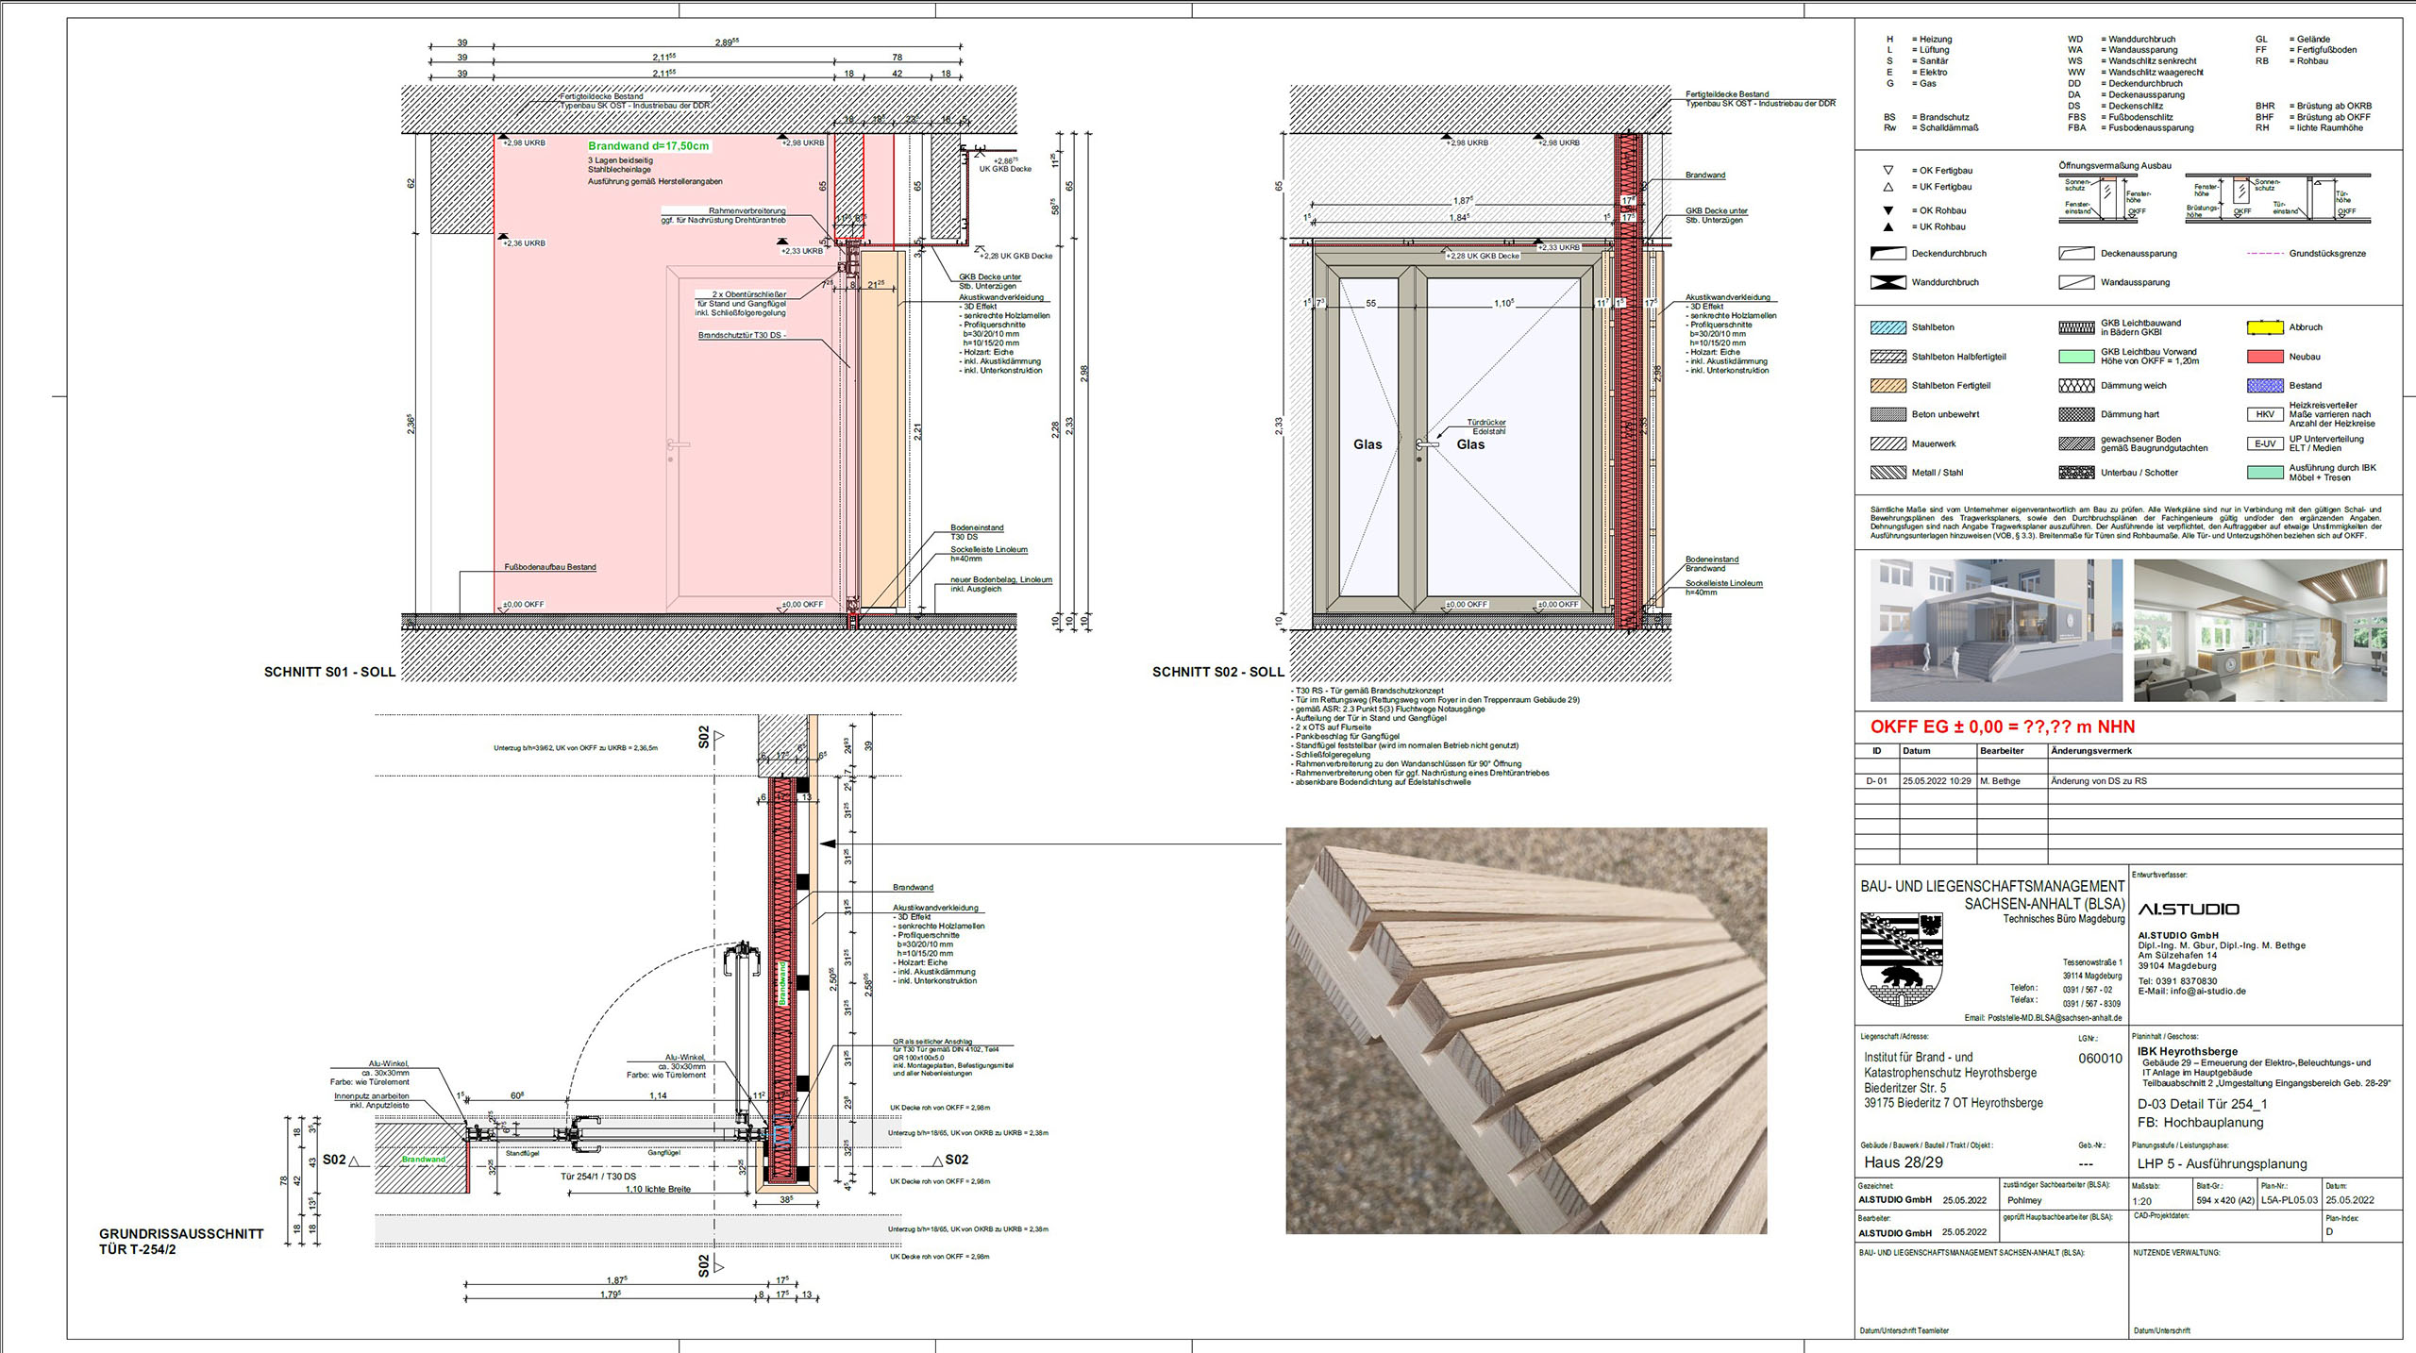Click the GKB Leichtbau Vorwand green swatch
The height and width of the screenshot is (1353, 2416).
2076,357
